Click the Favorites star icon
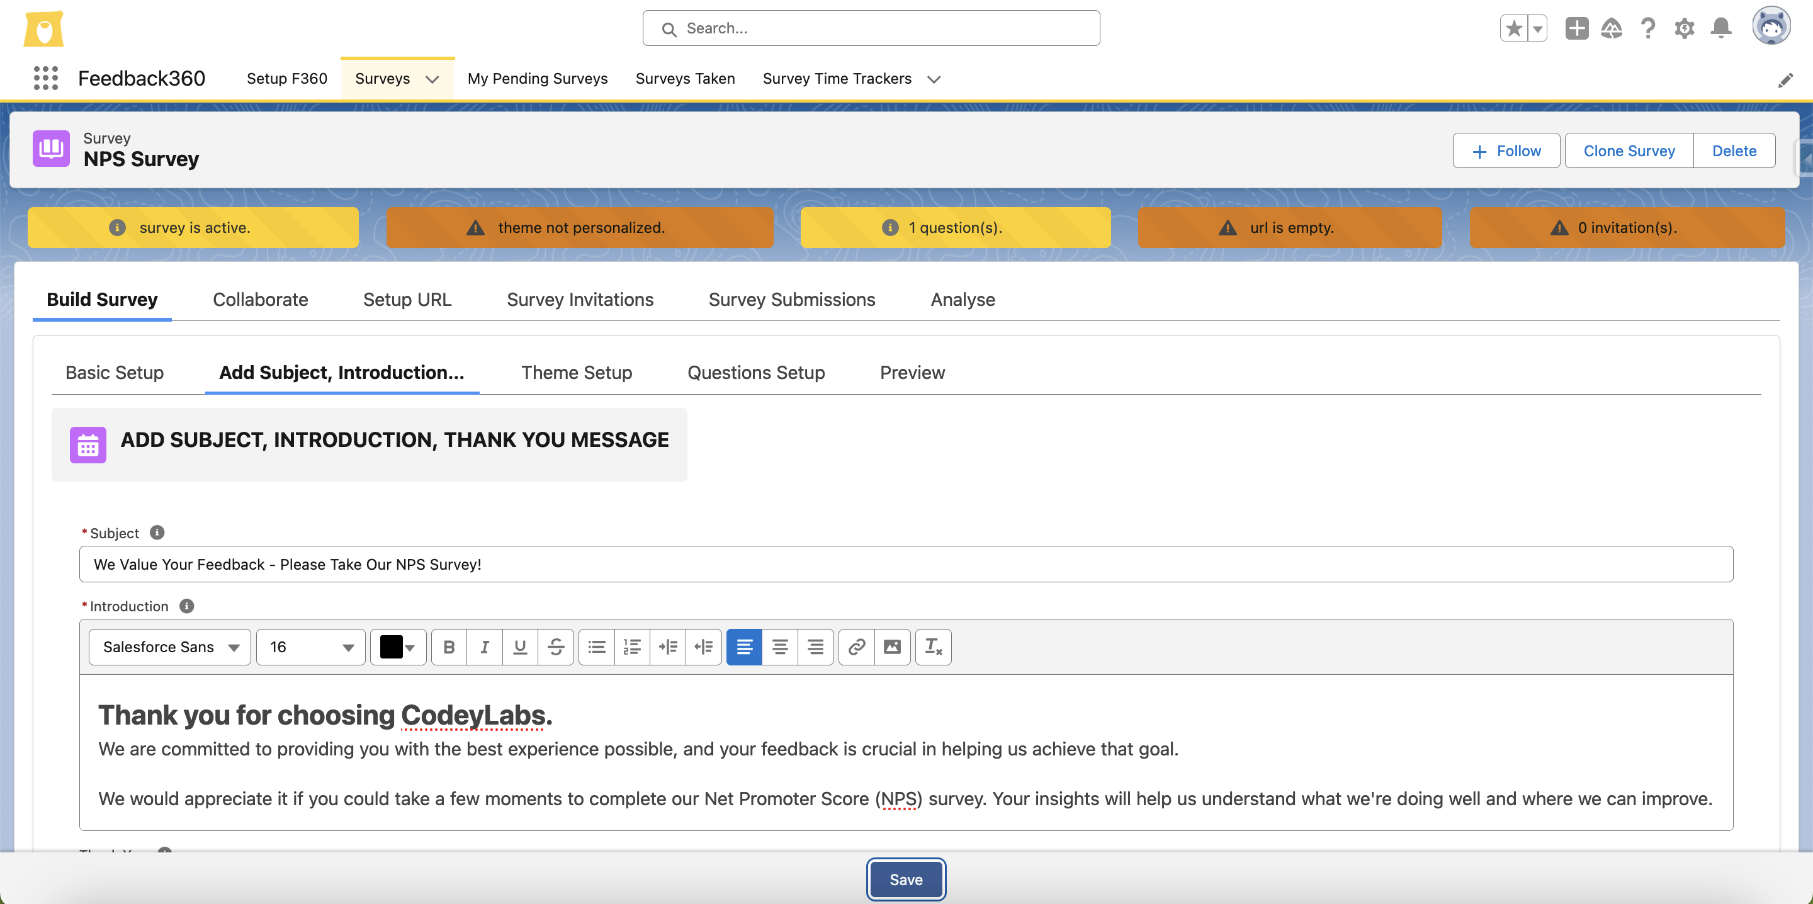Image resolution: width=1813 pixels, height=904 pixels. coord(1513,29)
